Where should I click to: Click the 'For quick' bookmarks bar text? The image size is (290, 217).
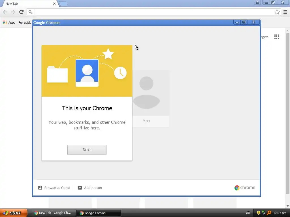[x=25, y=23]
